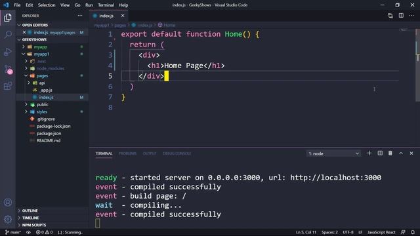Maximize the terminal panel size

click(x=401, y=153)
